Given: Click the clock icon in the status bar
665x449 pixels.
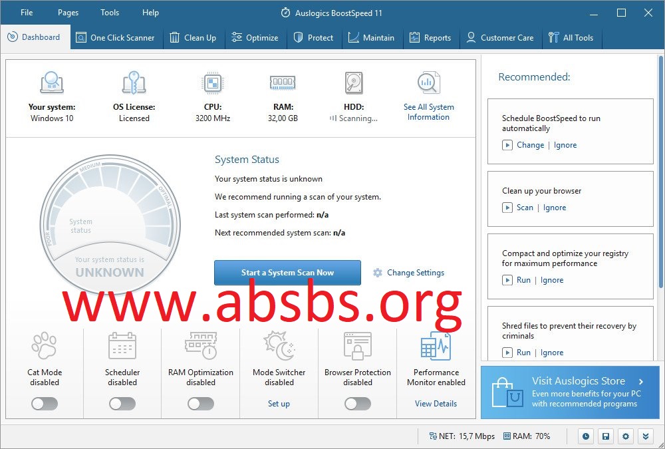Looking at the screenshot, I should tap(586, 436).
